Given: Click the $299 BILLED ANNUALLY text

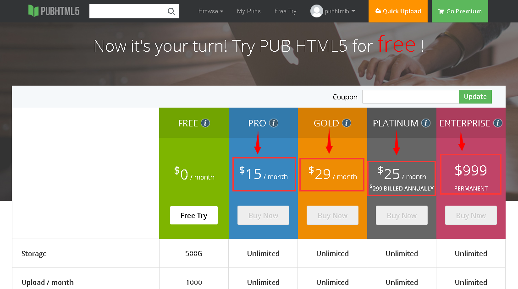Looking at the screenshot, I should [402, 188].
